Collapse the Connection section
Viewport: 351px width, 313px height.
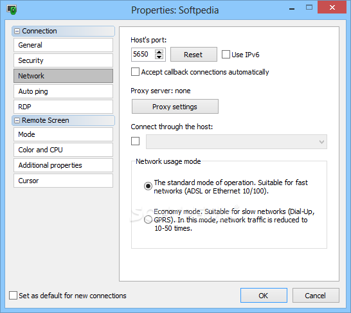(x=17, y=31)
